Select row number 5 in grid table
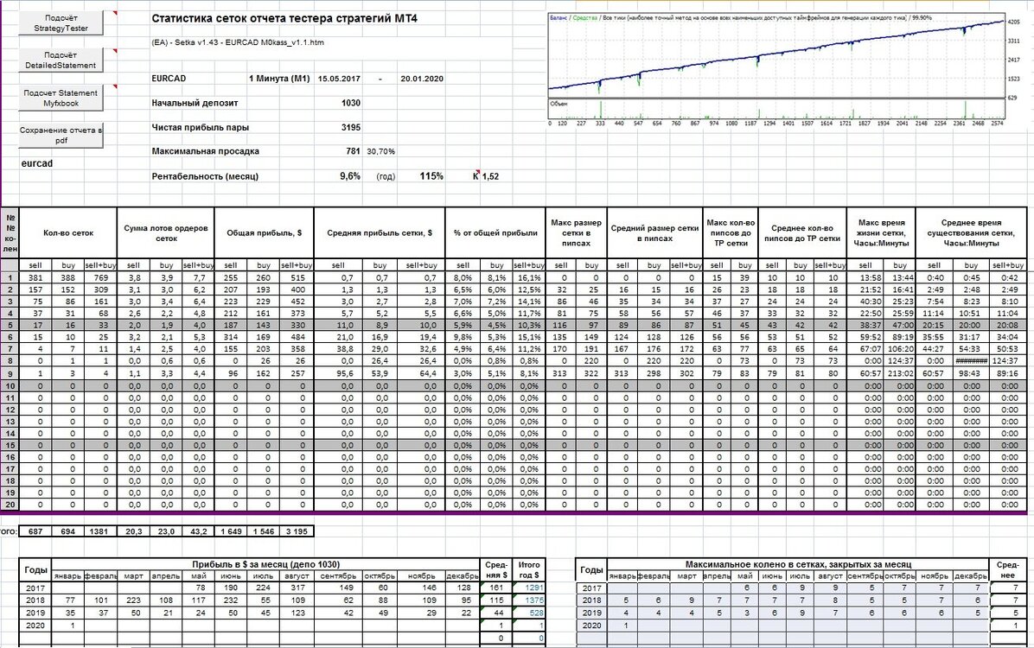The image size is (1034, 648). click(10, 325)
